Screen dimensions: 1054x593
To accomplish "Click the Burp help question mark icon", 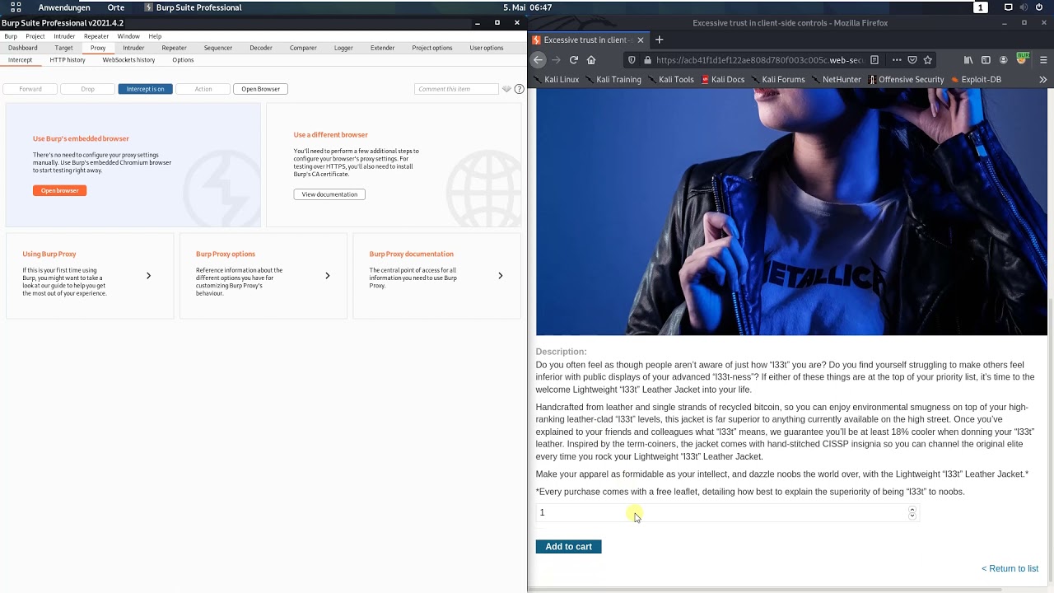I will tap(520, 89).
